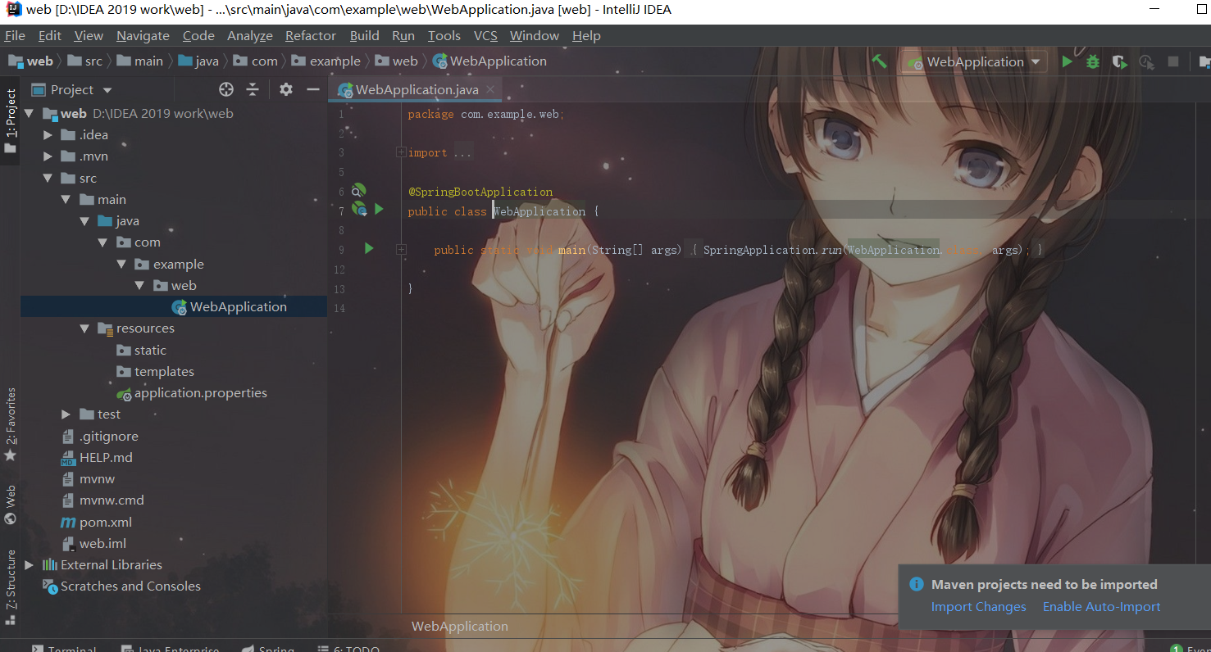Unfold the collapsed import block
Viewport: 1211px width, 652px height.
coord(401,152)
